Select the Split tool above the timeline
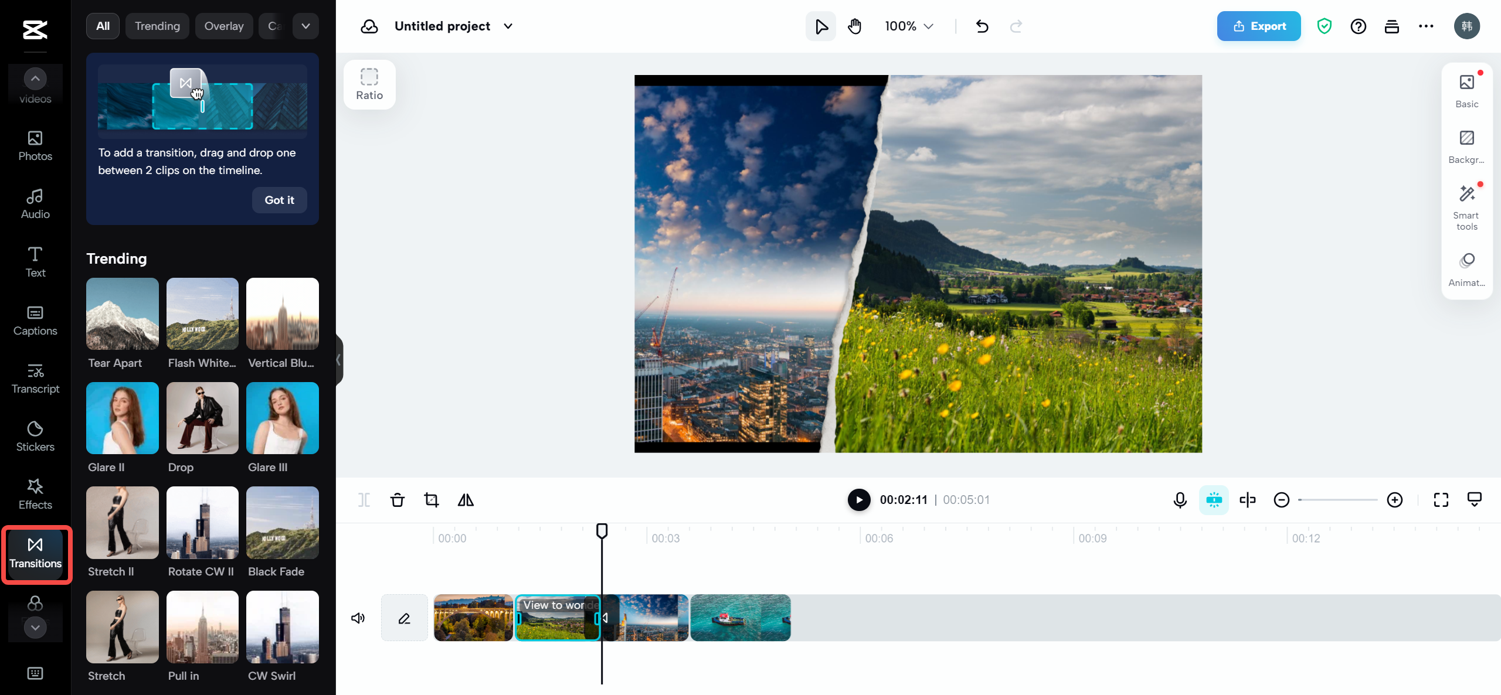The width and height of the screenshot is (1501, 695). pyautogui.click(x=364, y=500)
